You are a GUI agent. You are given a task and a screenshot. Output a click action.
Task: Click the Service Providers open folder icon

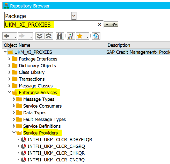(x=19, y=133)
